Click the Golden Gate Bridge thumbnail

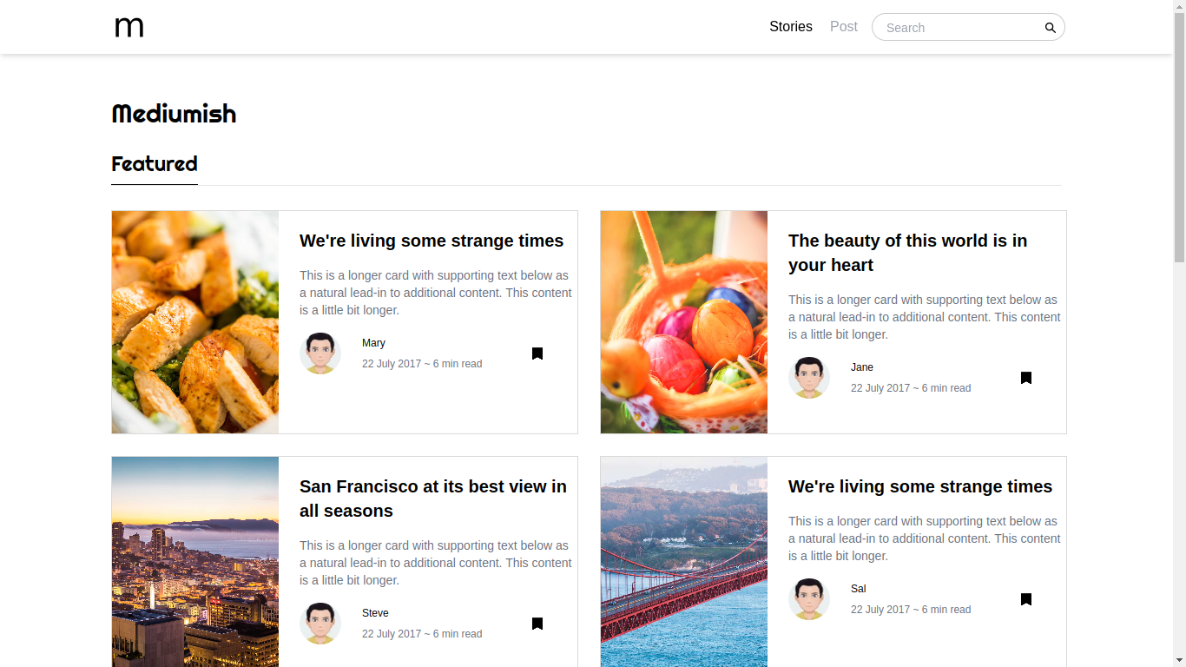(x=684, y=562)
